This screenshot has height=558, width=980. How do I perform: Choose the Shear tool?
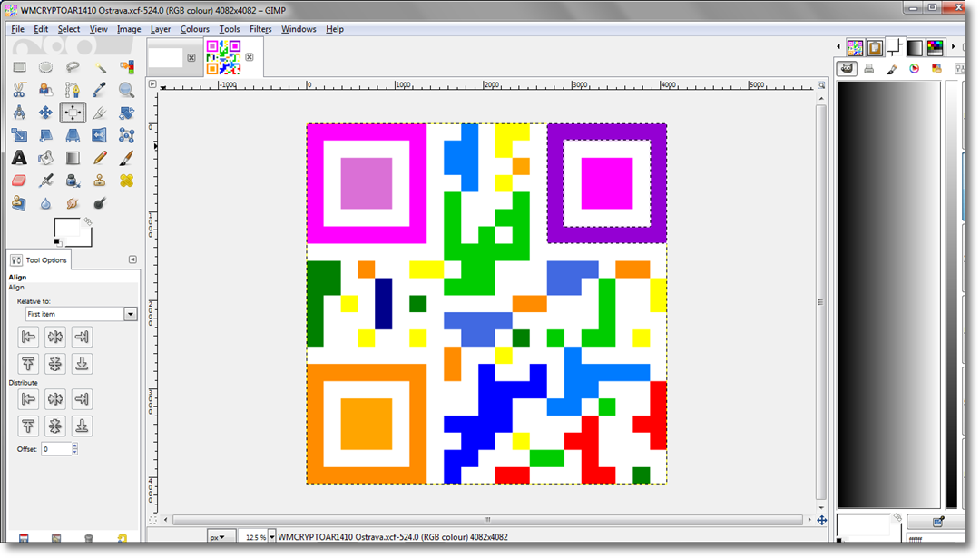click(x=45, y=135)
